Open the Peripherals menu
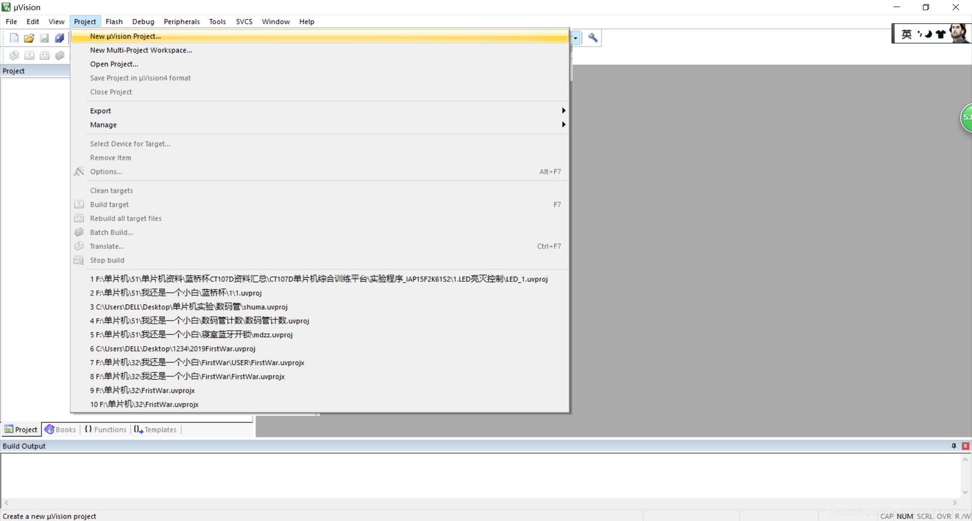972x521 pixels. [x=182, y=22]
